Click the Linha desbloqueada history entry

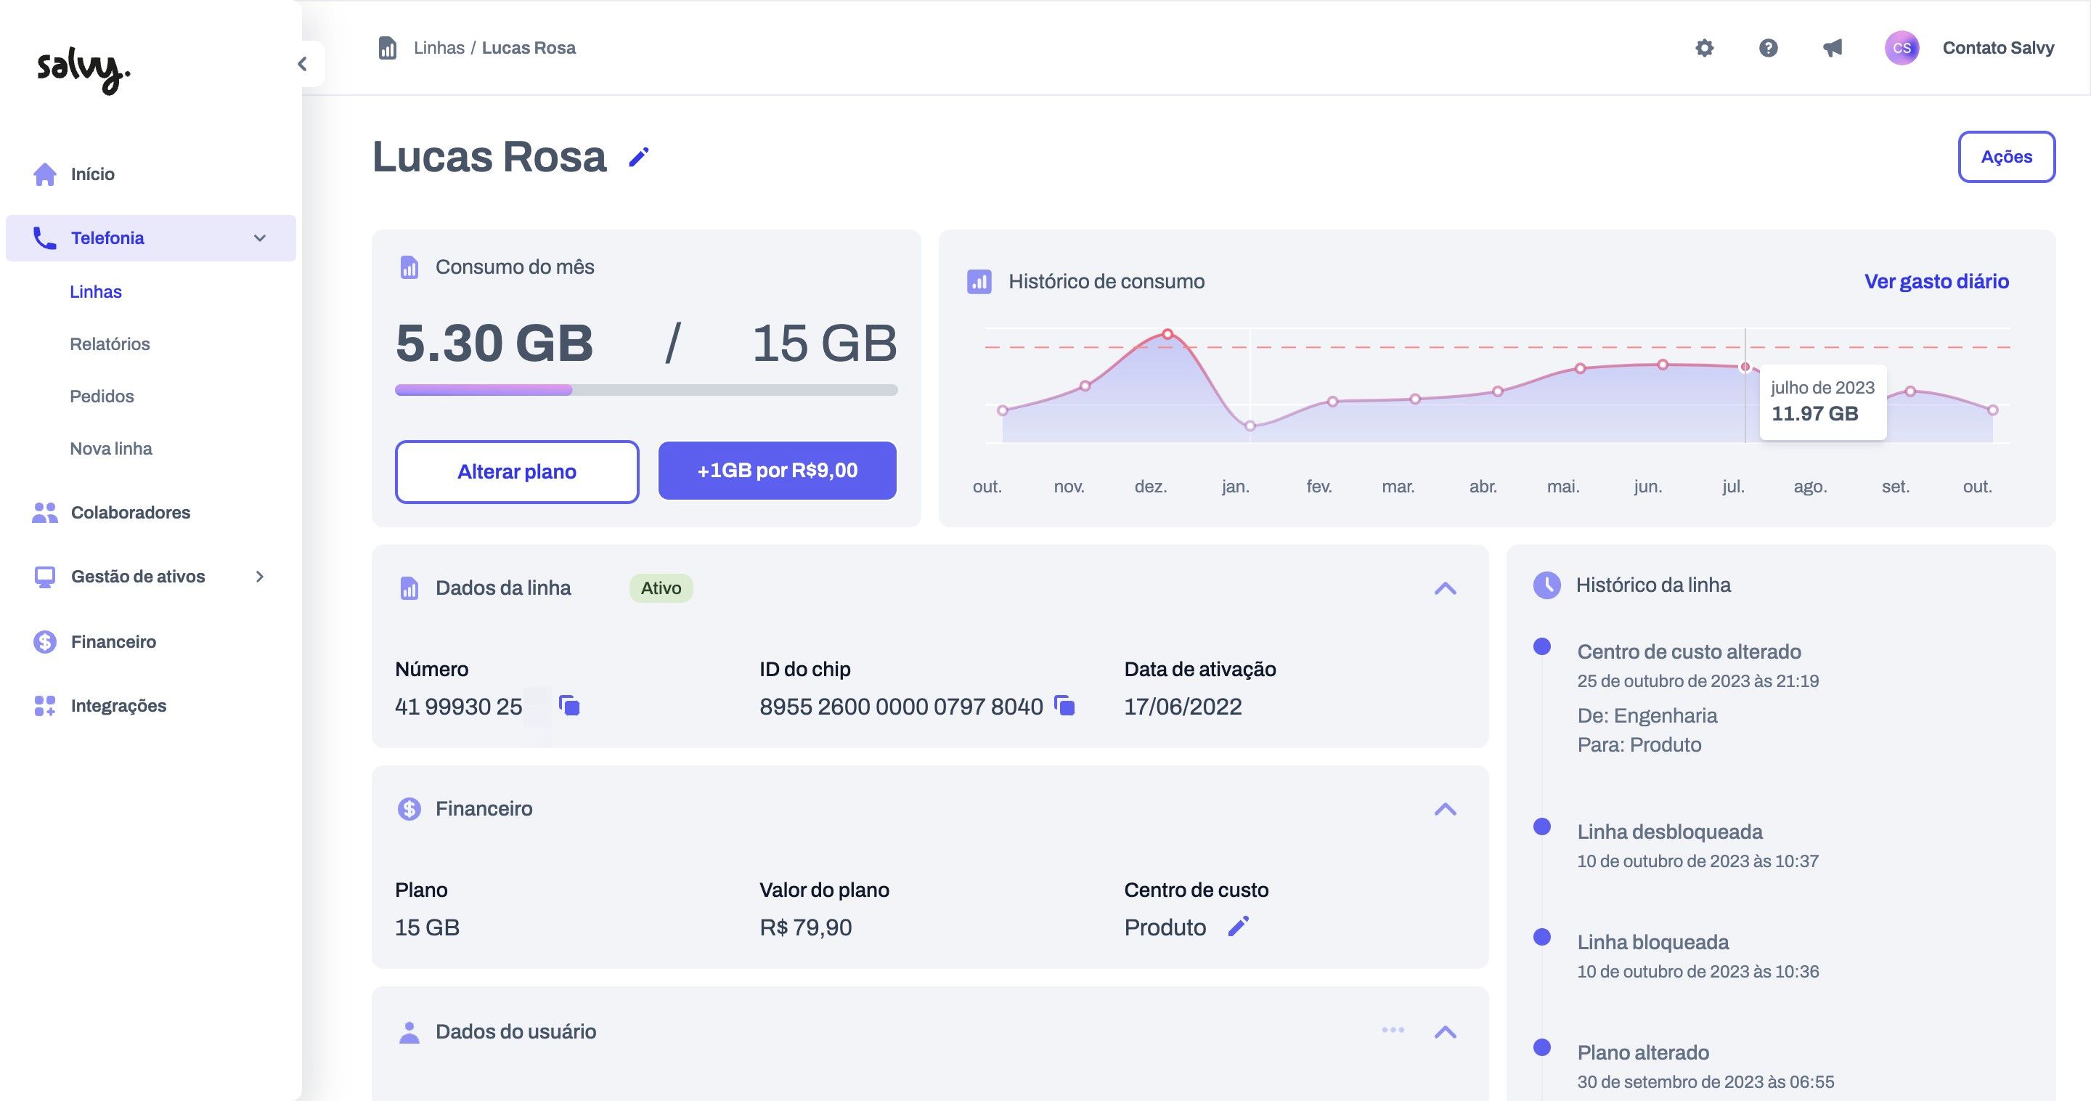point(1670,832)
